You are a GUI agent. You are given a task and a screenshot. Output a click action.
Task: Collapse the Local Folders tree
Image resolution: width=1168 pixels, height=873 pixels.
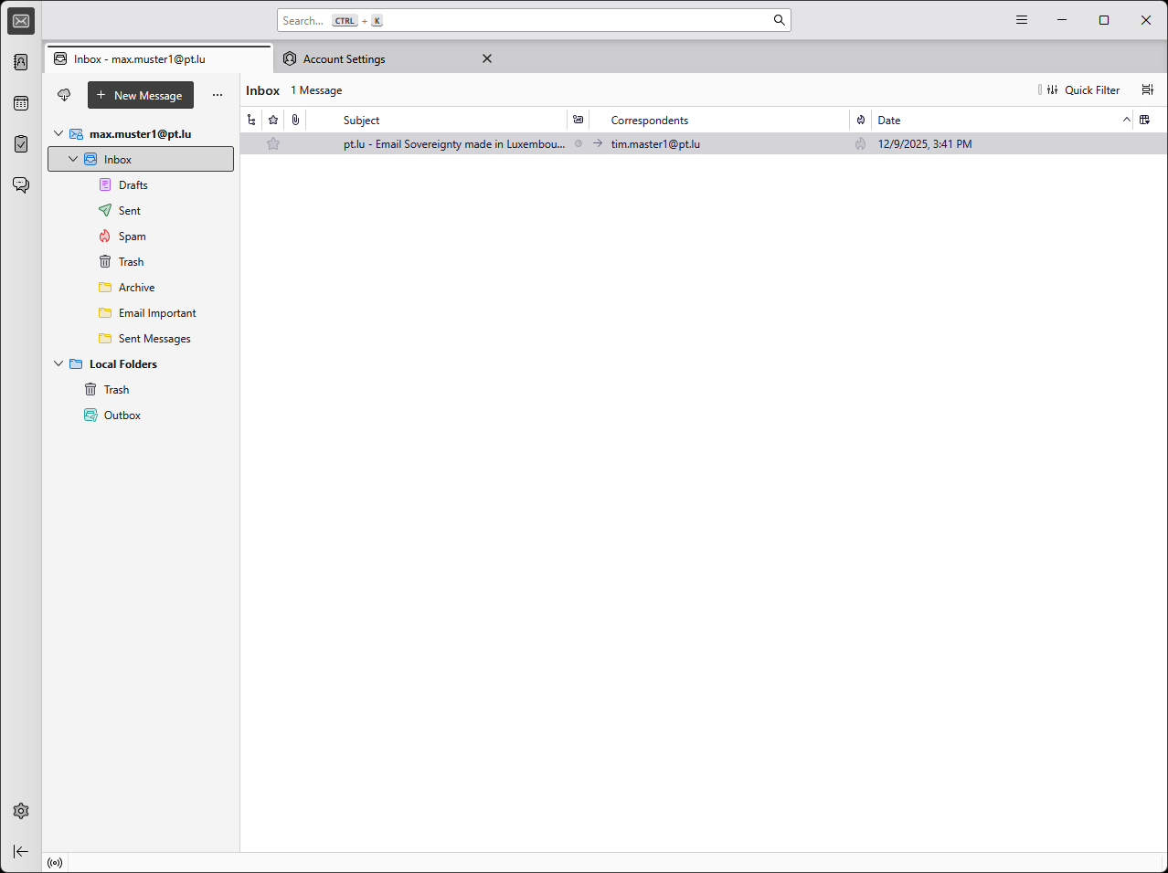coord(58,363)
